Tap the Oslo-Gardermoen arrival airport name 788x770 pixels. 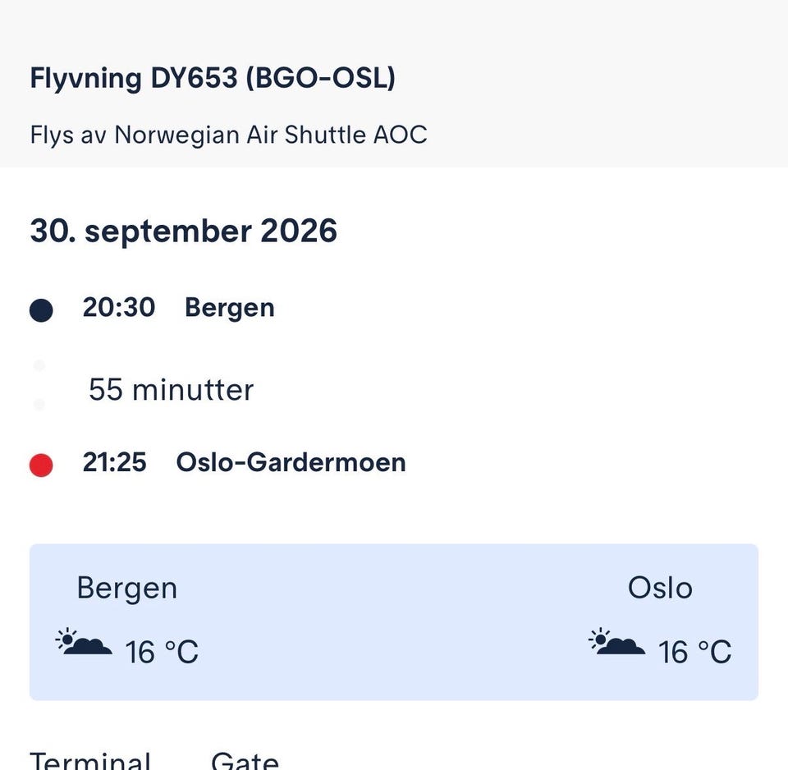tap(291, 462)
